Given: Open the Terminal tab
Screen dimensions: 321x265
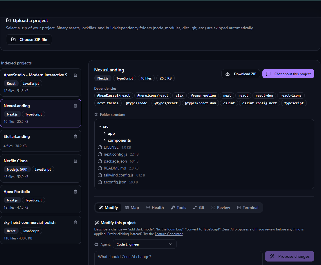Looking at the screenshot, I should 248,208.
